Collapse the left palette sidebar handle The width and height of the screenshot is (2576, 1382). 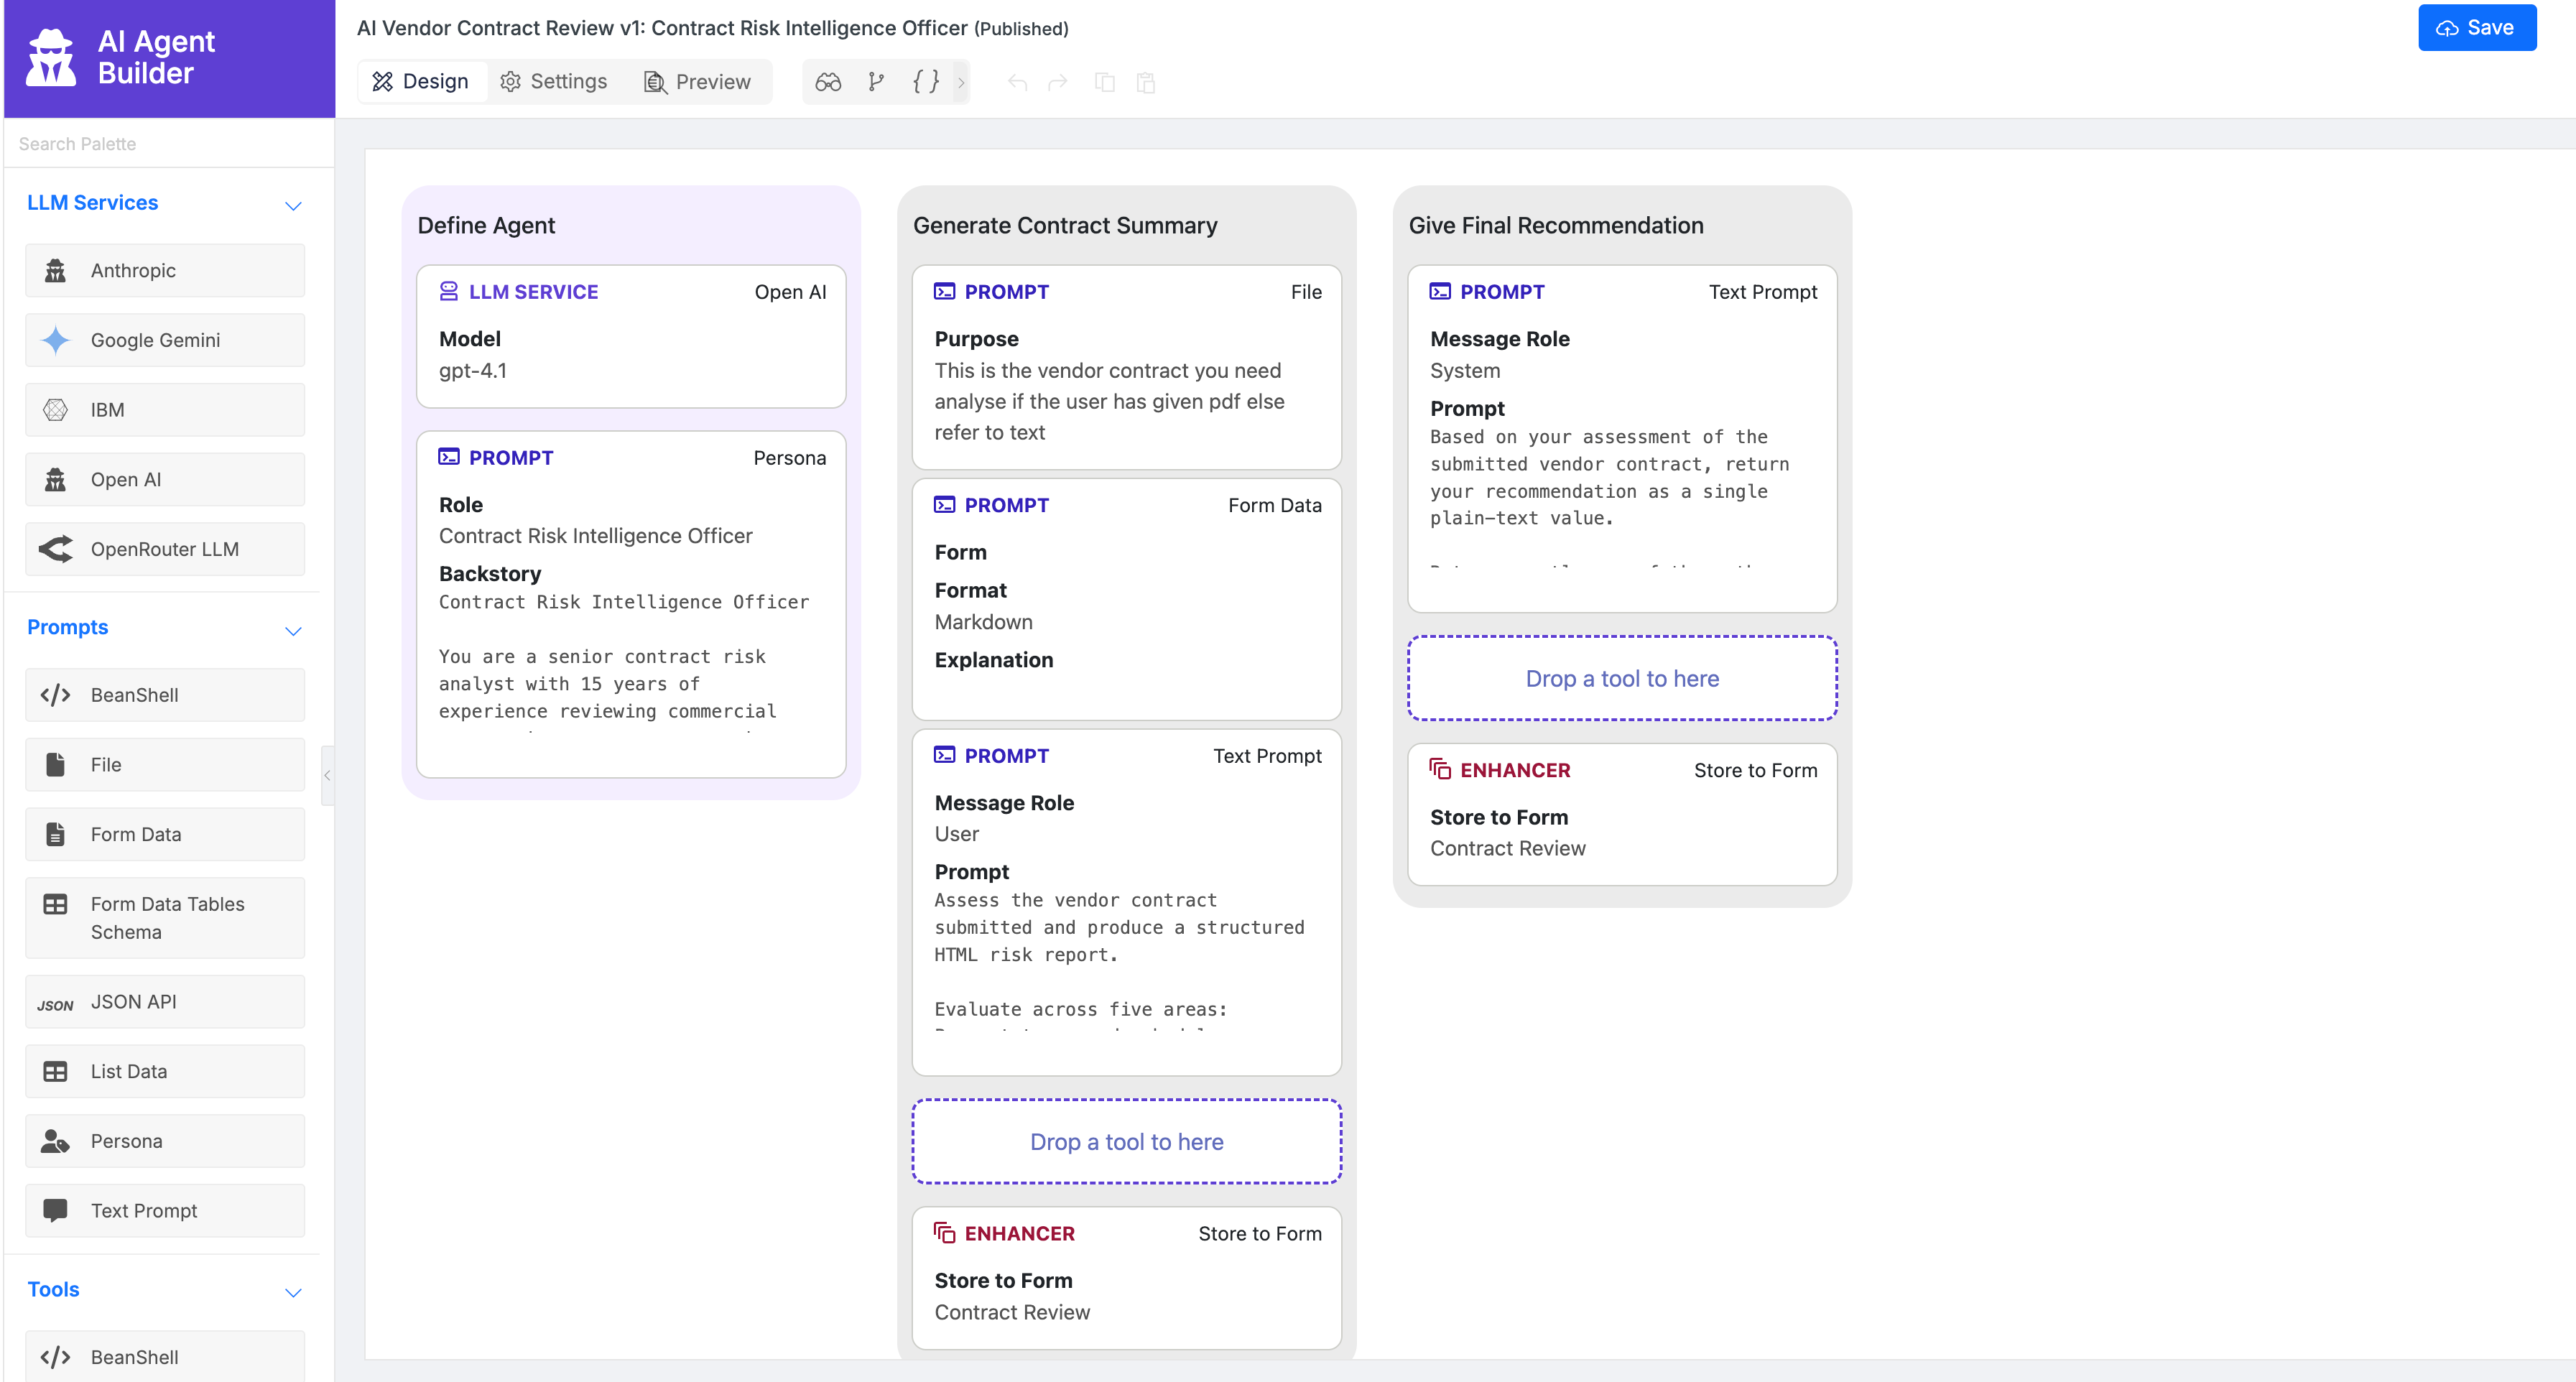[327, 775]
